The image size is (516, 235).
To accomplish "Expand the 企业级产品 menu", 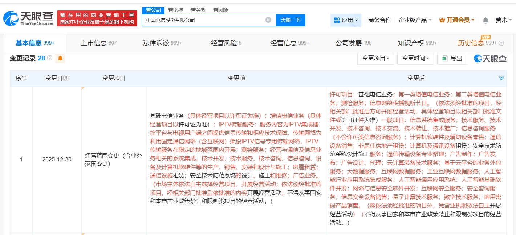I will point(415,20).
